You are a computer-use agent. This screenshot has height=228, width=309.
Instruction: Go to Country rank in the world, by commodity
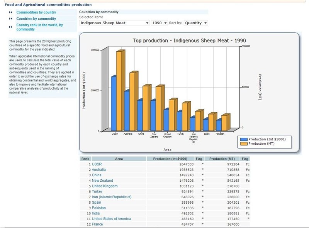tap(39, 27)
